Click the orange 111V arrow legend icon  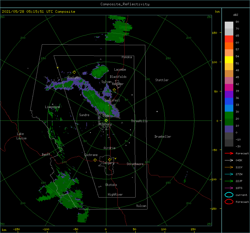point(229,167)
